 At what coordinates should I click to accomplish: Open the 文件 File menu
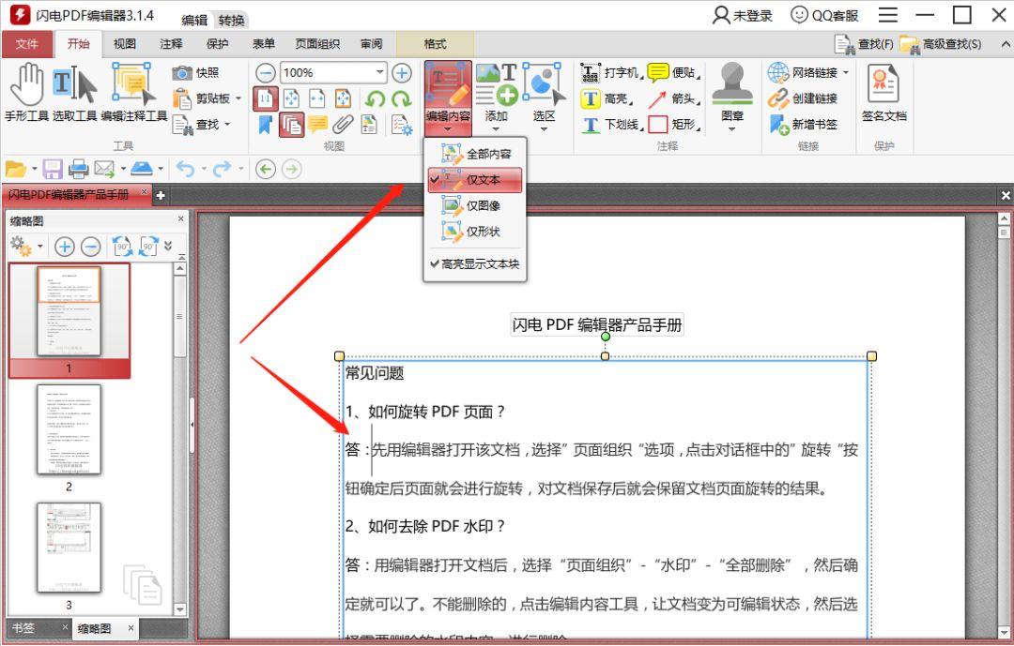[x=27, y=44]
